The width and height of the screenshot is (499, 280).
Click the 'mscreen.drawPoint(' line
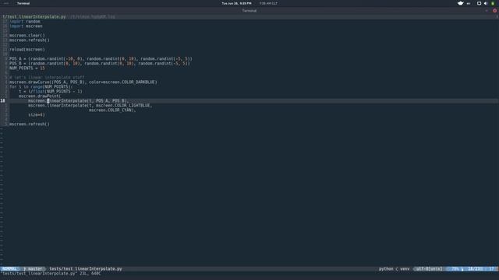point(40,96)
